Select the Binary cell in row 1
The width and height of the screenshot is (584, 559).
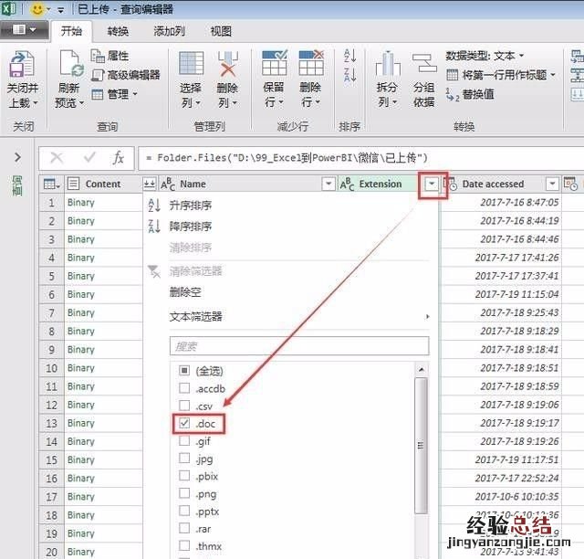click(103, 203)
